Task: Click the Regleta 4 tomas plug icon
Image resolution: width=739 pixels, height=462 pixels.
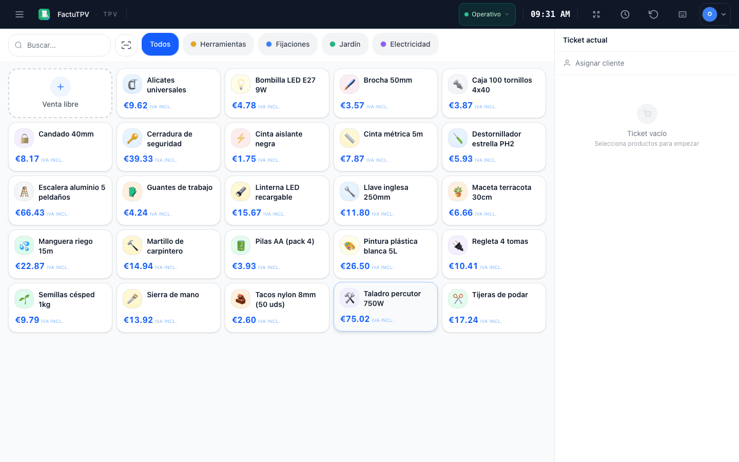Action: [x=458, y=246]
